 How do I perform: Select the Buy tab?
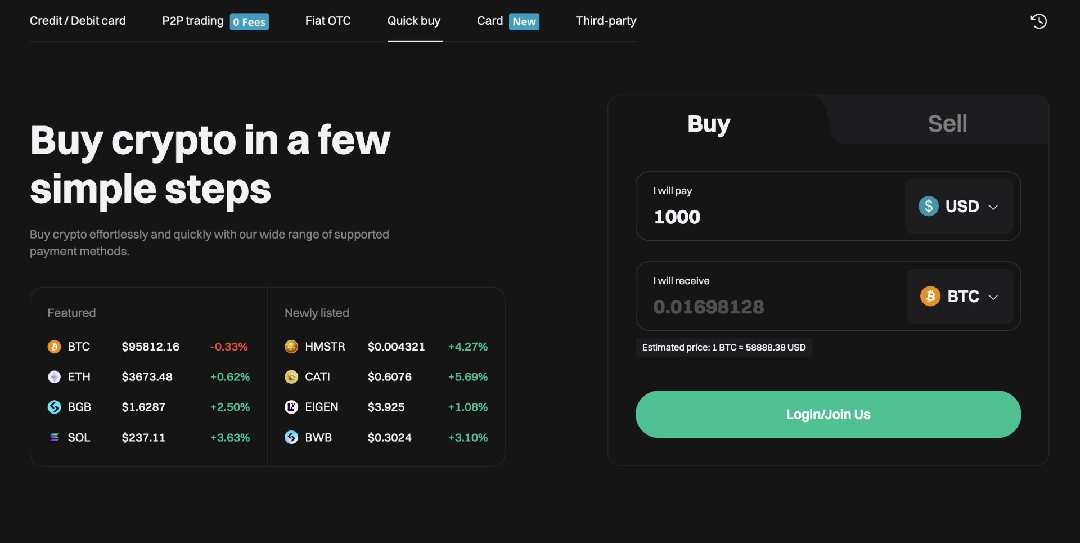(709, 124)
